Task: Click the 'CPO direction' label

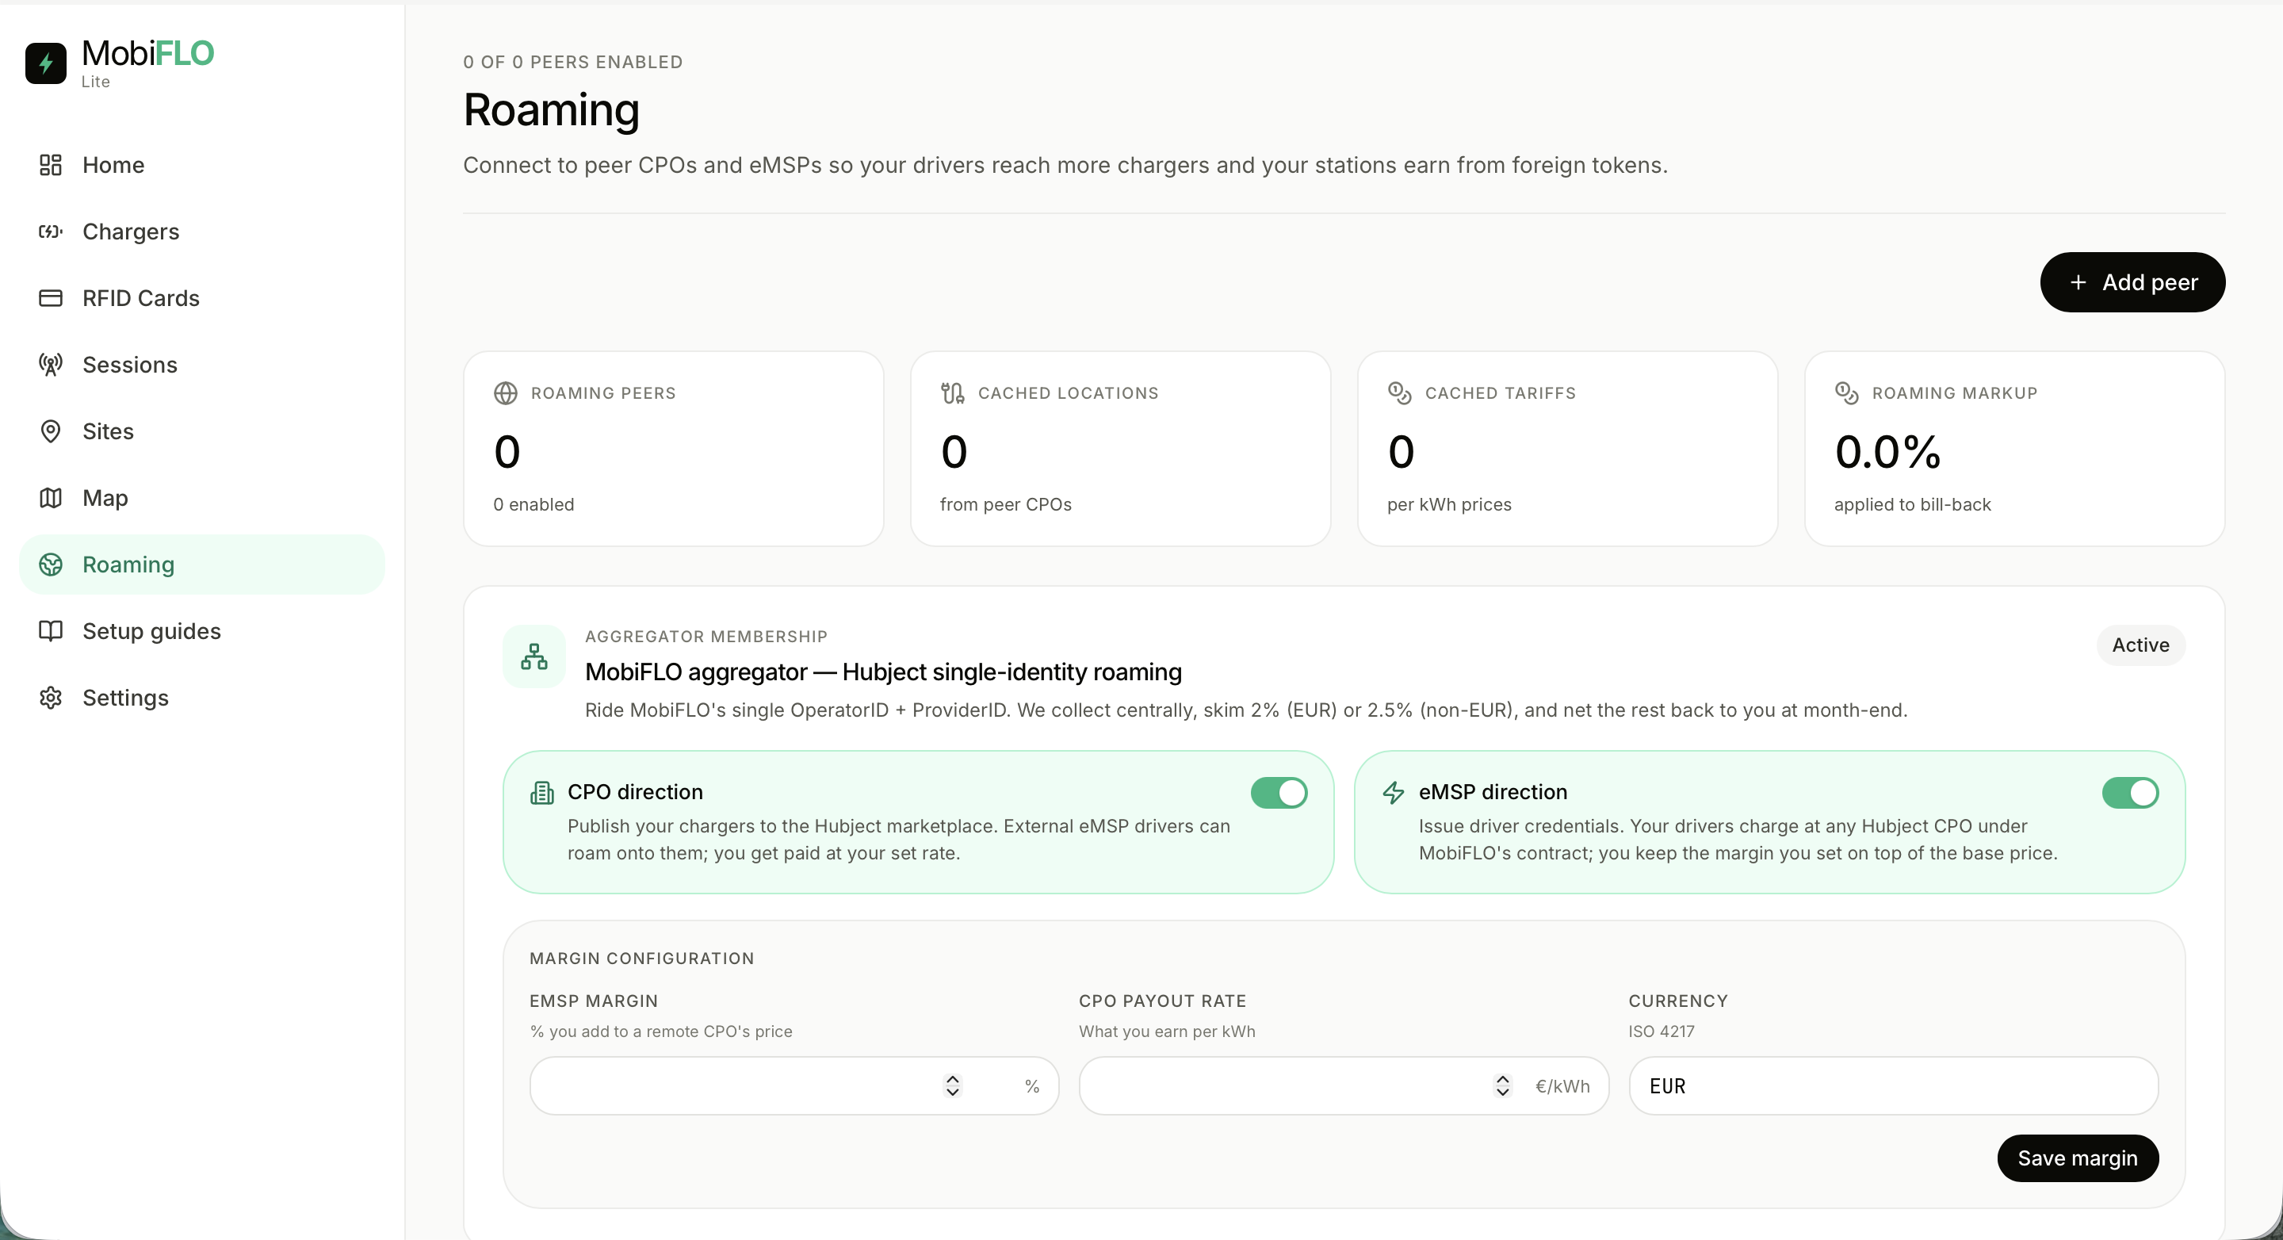Action: [x=636, y=792]
